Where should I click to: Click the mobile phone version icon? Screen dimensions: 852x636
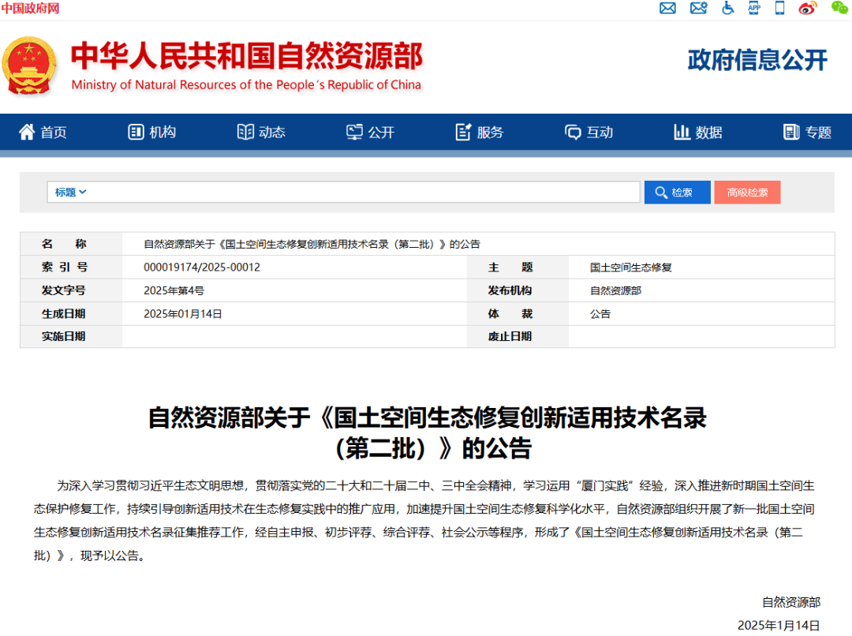[779, 9]
